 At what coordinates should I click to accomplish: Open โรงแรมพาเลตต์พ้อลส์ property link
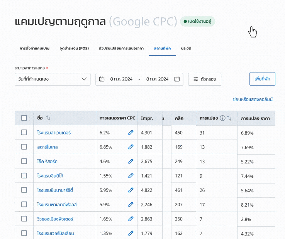[x=57, y=205]
